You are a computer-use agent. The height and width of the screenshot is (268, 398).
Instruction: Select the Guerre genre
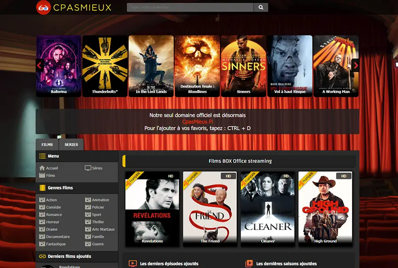[x=98, y=244]
